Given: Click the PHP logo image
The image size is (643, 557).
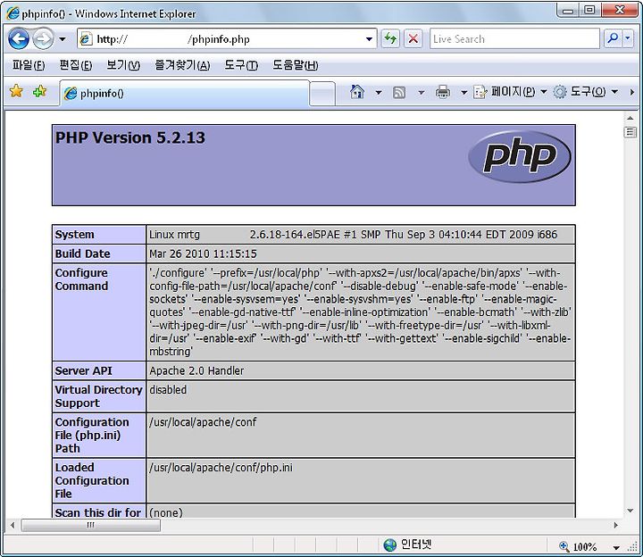Looking at the screenshot, I should [x=519, y=156].
